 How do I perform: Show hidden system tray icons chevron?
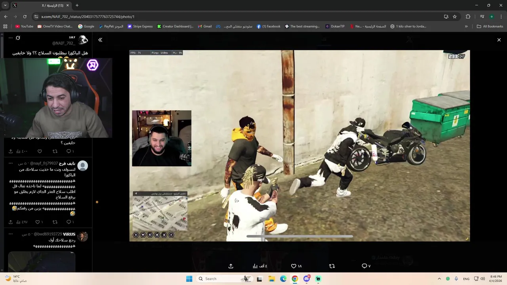point(439,279)
